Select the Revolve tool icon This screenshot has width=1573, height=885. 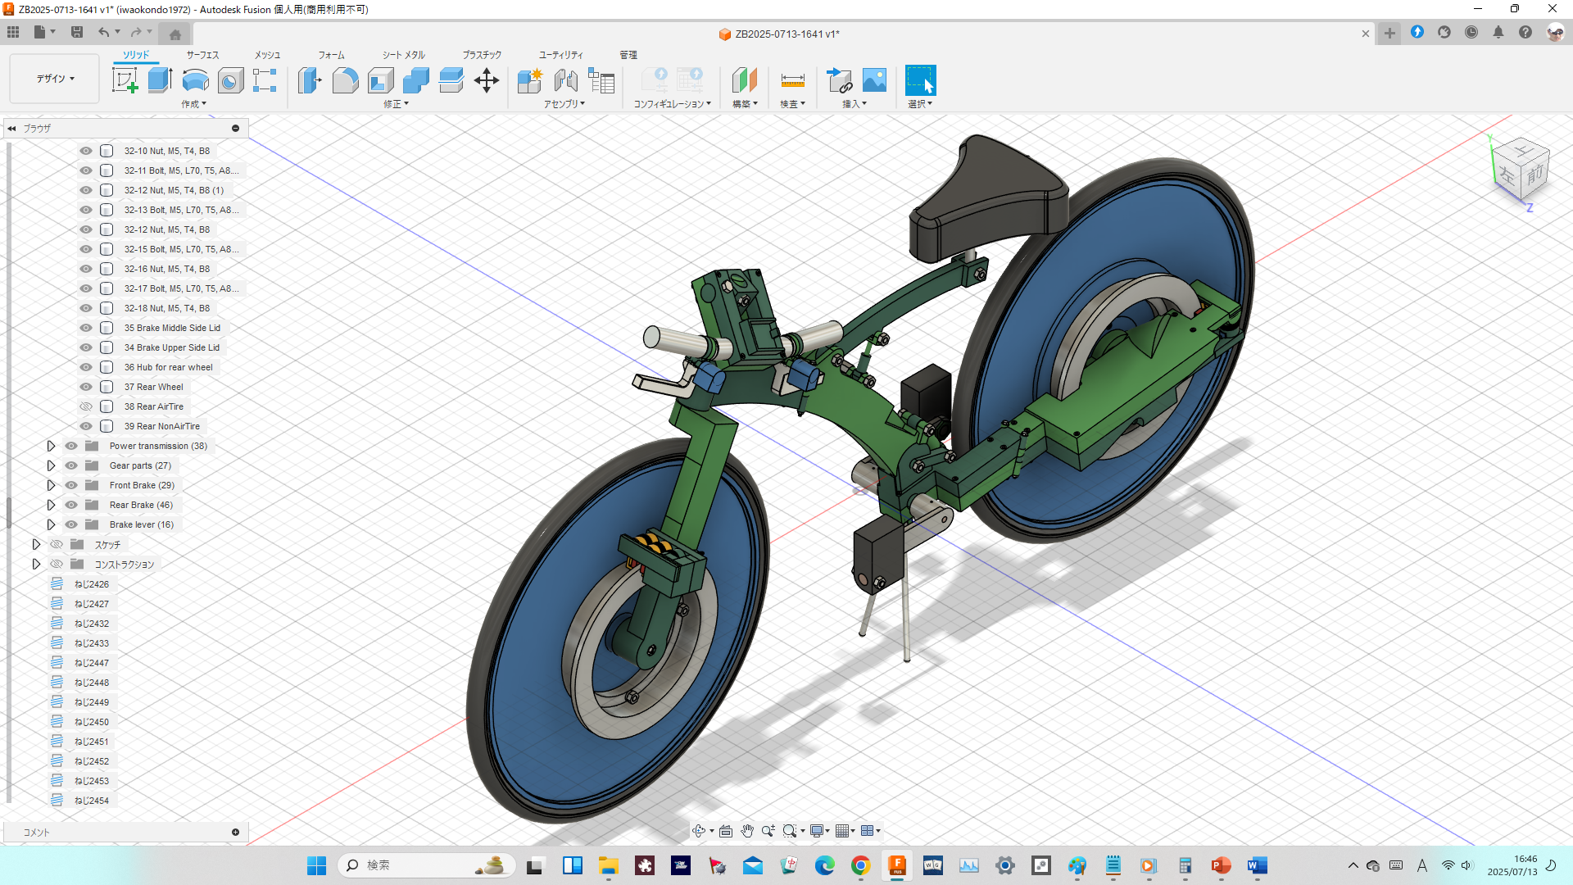pyautogui.click(x=195, y=80)
